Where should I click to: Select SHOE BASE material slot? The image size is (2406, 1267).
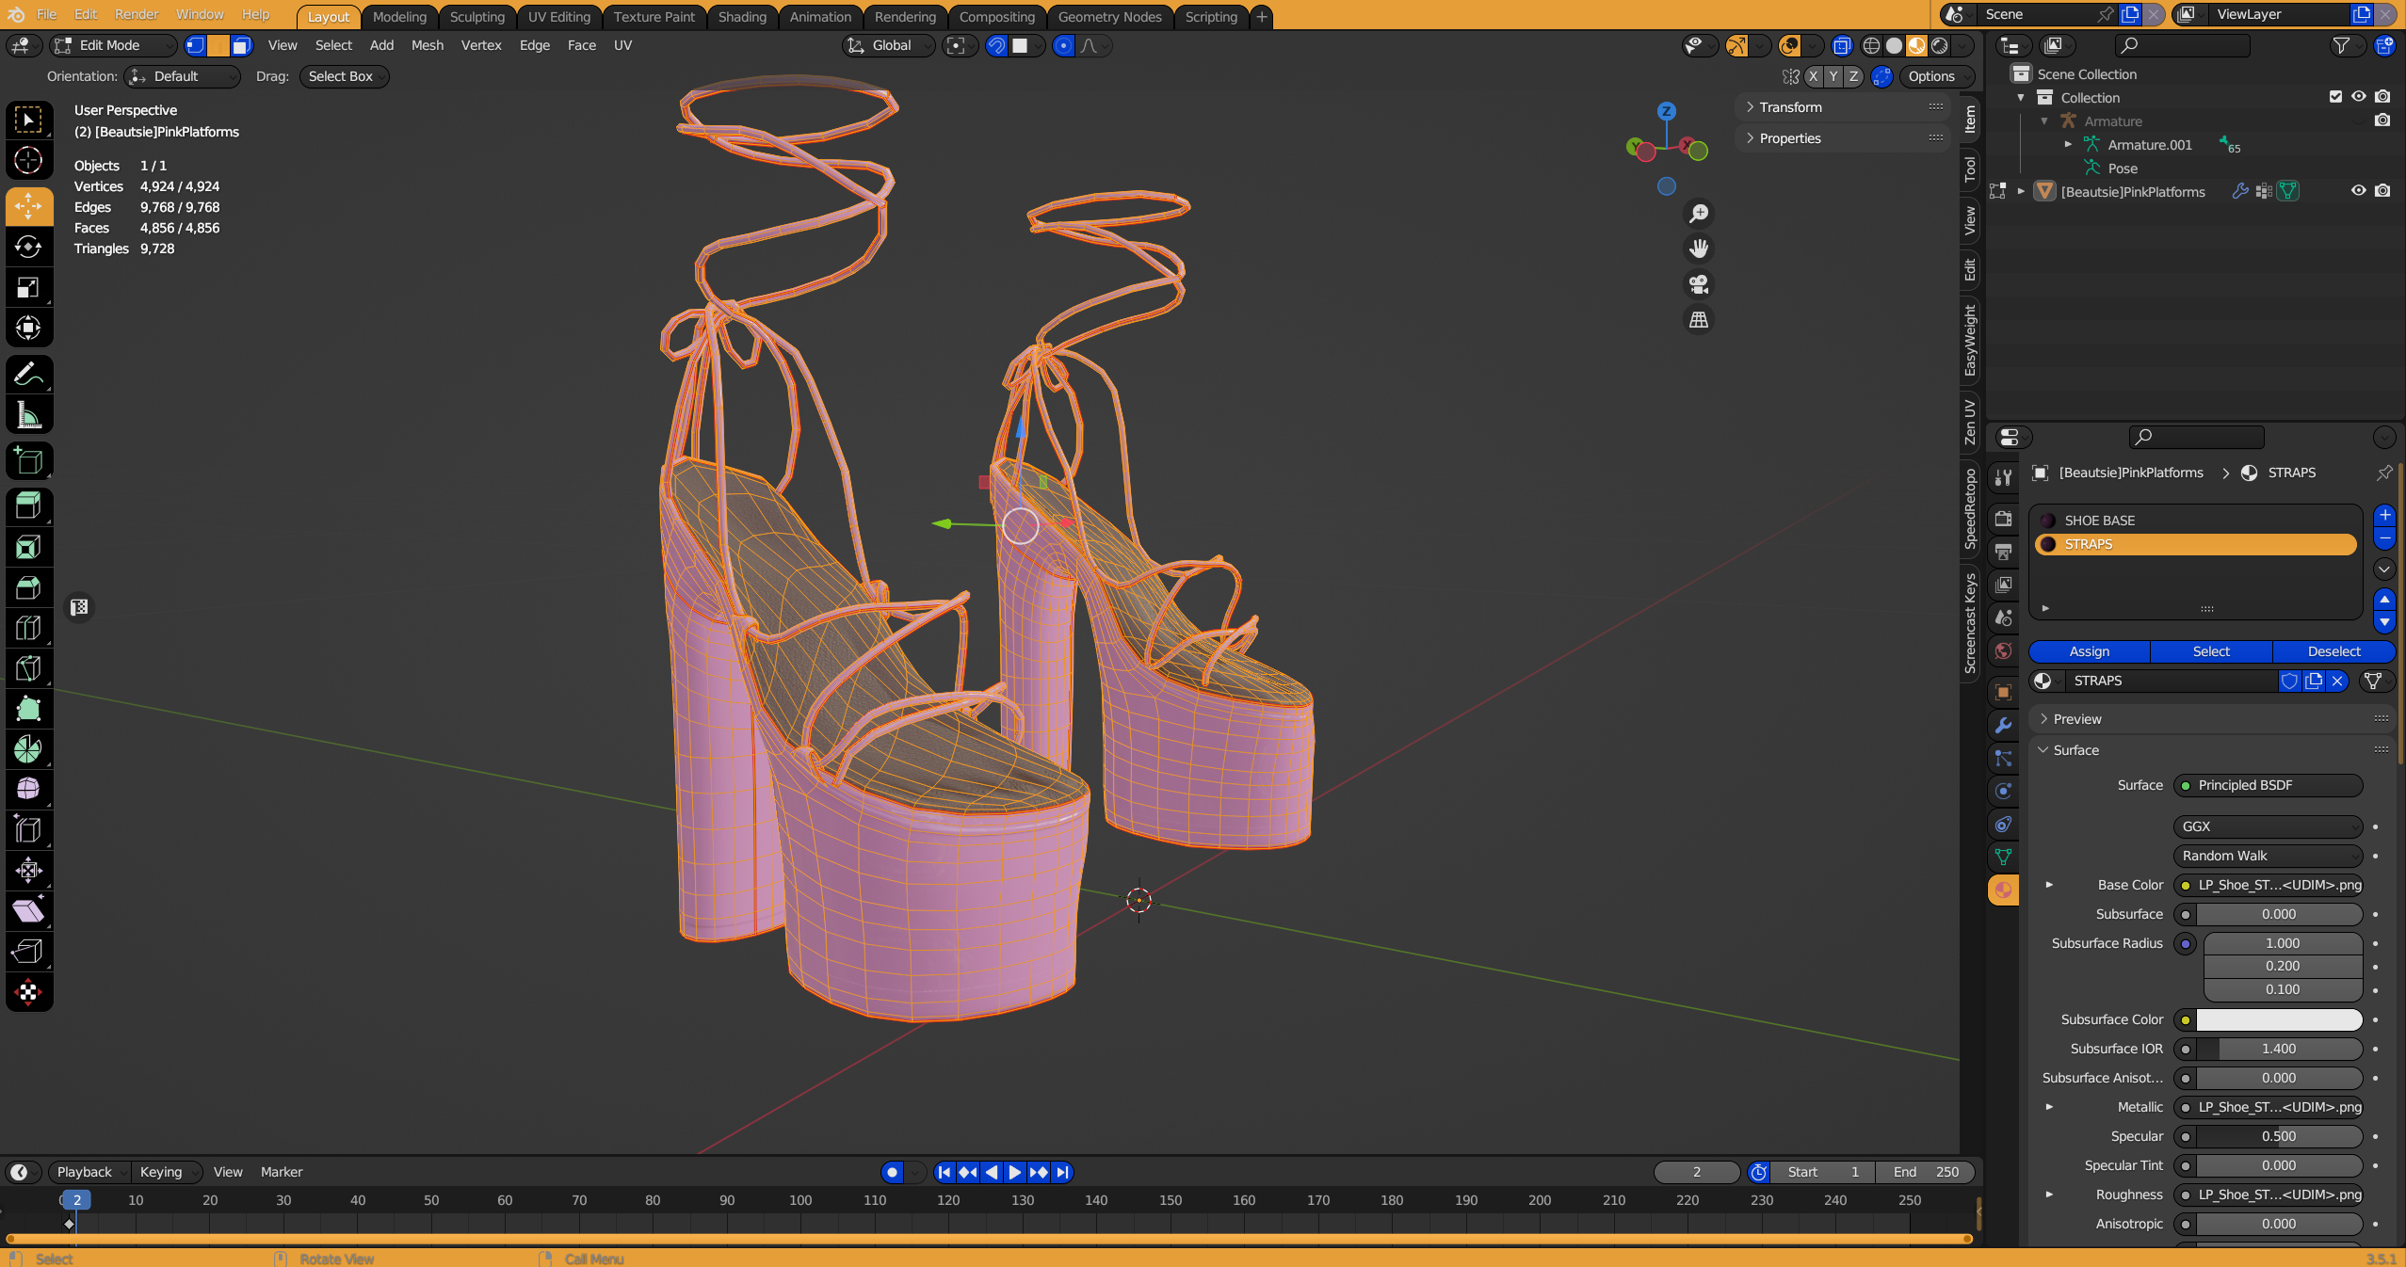point(2194,521)
